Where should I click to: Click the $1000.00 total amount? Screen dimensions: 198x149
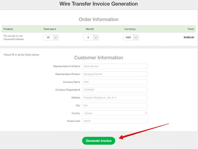pos(189,37)
